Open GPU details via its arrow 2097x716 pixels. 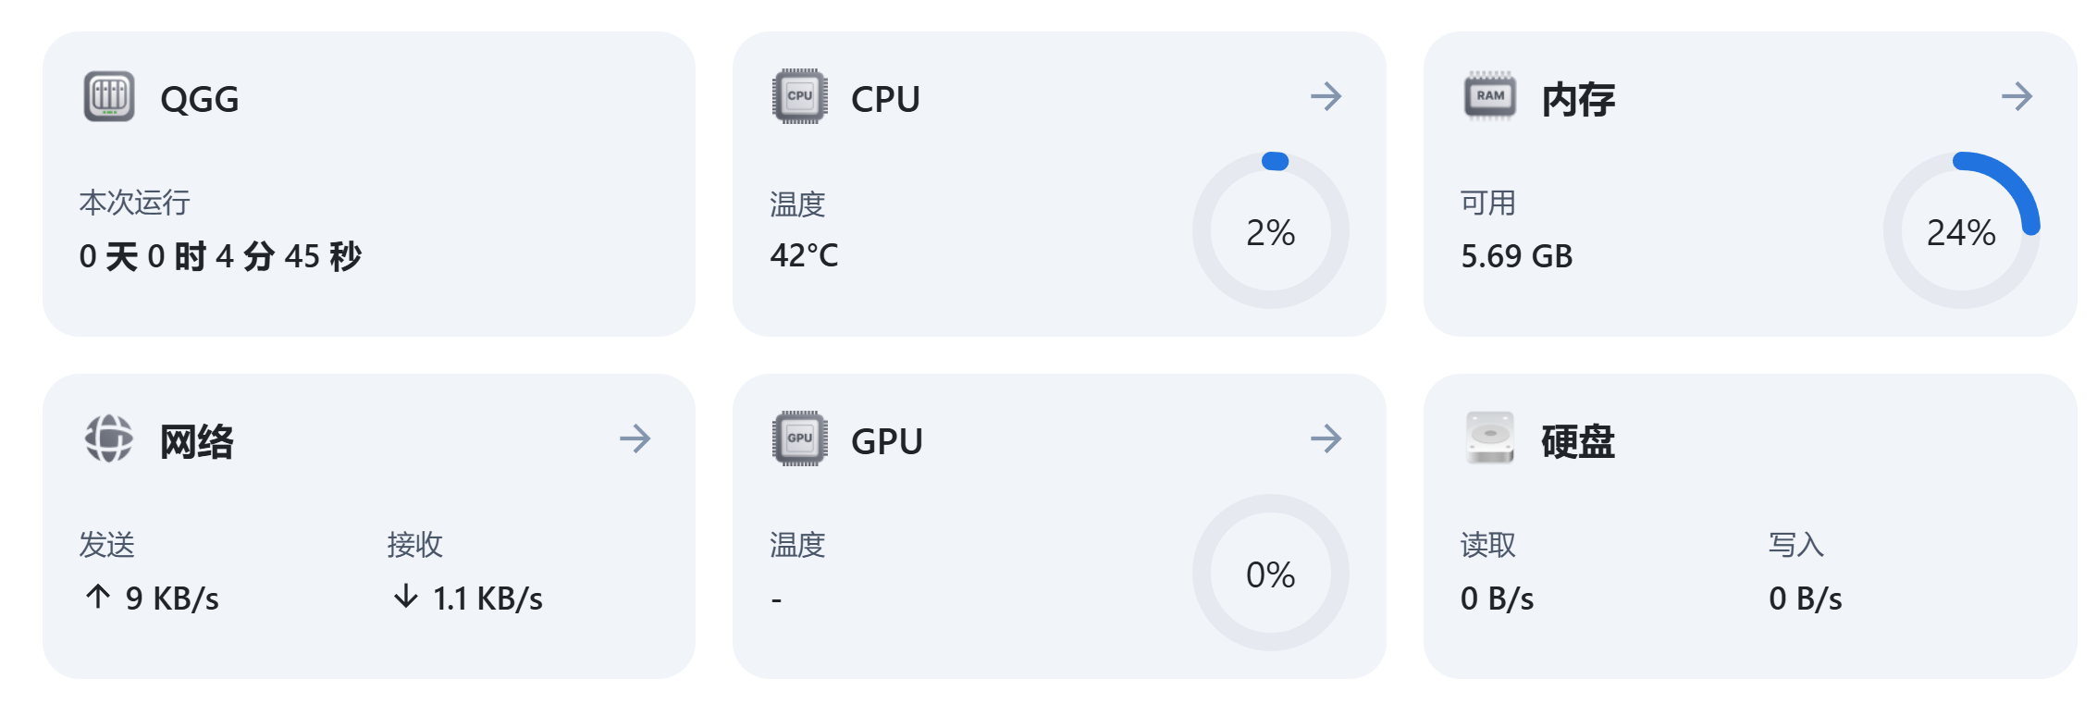point(1326,438)
